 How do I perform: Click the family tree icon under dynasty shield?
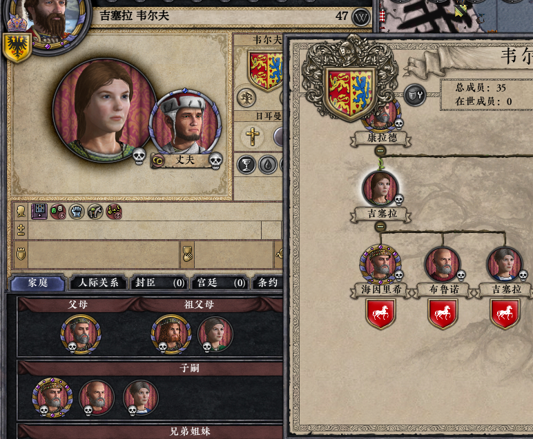(246, 98)
